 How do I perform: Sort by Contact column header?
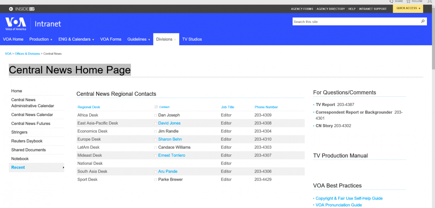[164, 107]
